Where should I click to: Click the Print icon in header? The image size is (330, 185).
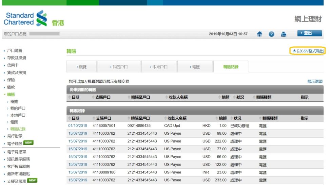284,34
